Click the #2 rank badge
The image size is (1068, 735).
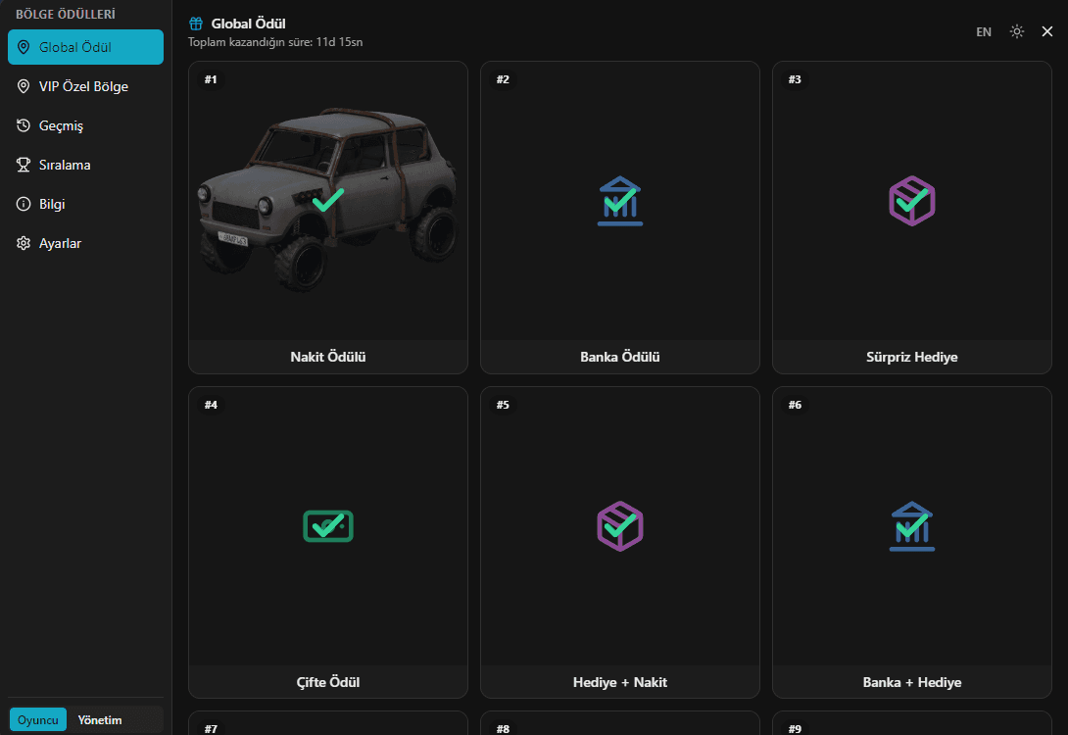[503, 79]
